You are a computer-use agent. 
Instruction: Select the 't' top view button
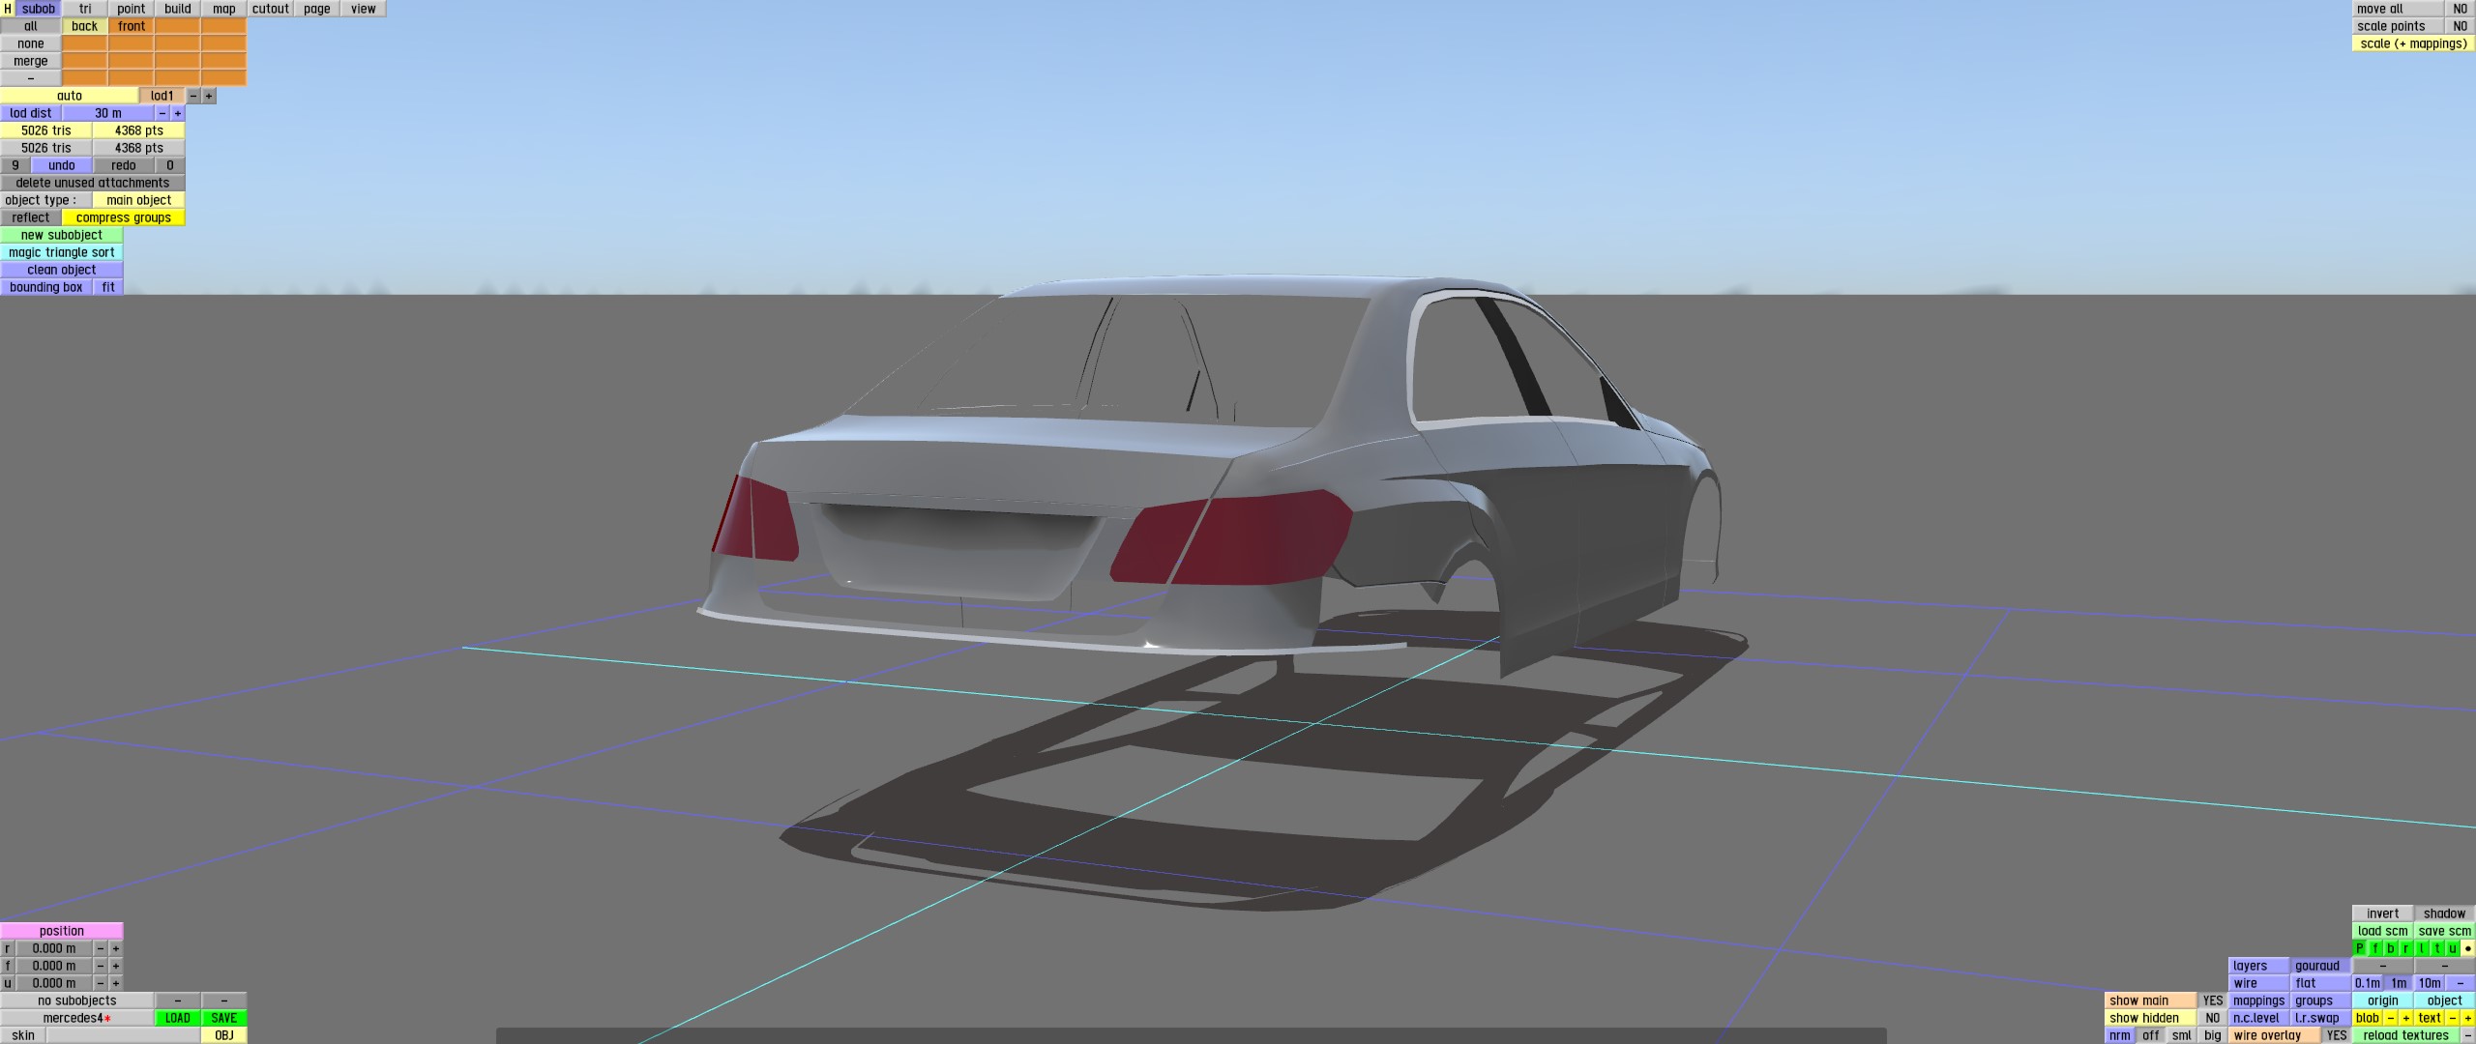pos(2437,948)
